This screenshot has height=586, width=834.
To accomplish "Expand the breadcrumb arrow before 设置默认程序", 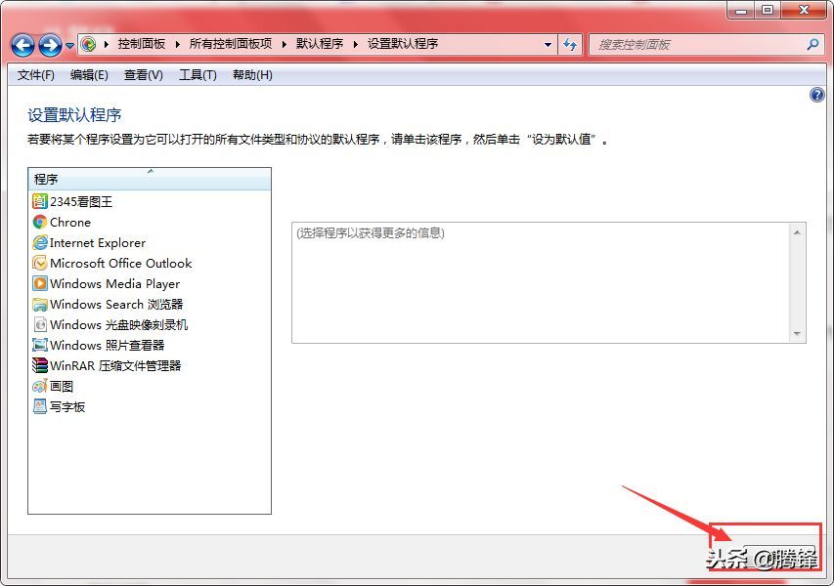I will [356, 44].
